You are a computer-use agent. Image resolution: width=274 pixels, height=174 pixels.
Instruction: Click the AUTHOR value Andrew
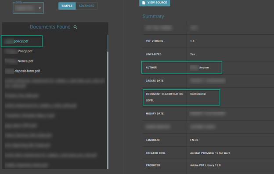(204, 68)
